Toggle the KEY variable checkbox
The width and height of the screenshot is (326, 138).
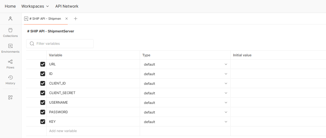[43, 122]
